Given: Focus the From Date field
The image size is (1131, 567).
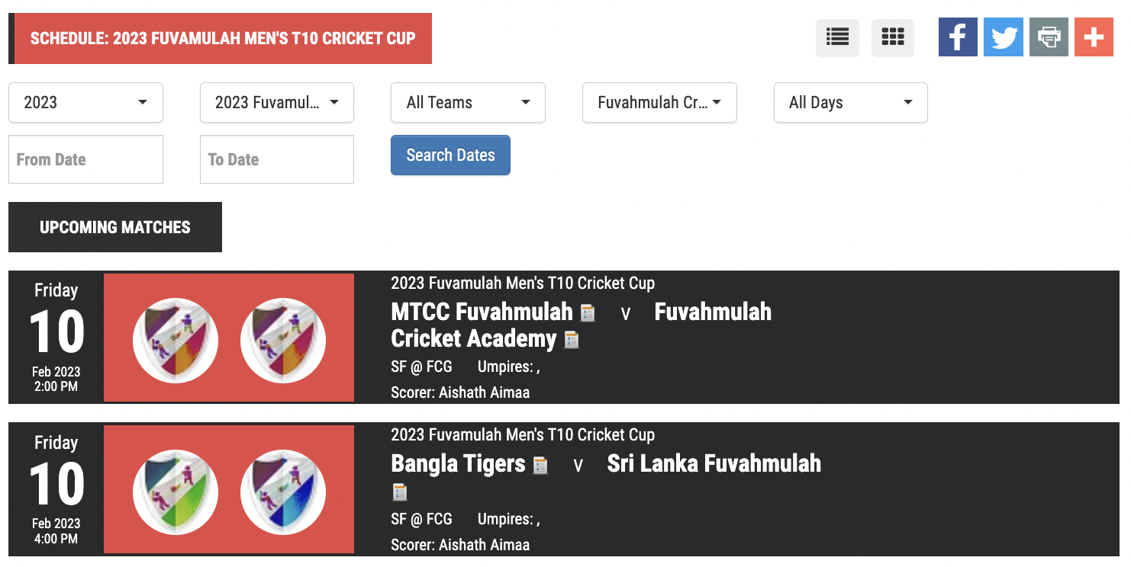Looking at the screenshot, I should coord(85,159).
